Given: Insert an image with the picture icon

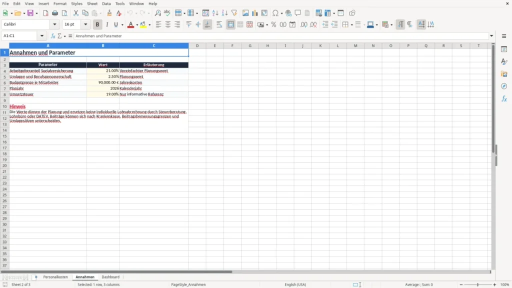Looking at the screenshot, I should (x=245, y=13).
